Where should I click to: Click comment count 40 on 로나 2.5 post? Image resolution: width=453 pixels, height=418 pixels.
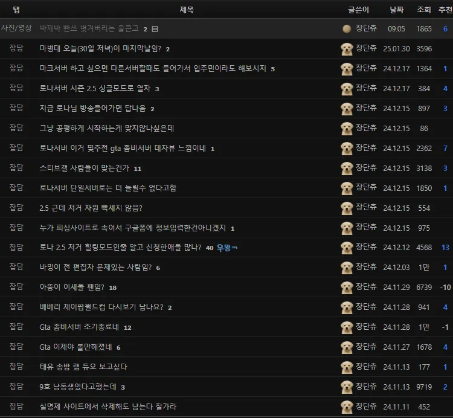(x=210, y=248)
